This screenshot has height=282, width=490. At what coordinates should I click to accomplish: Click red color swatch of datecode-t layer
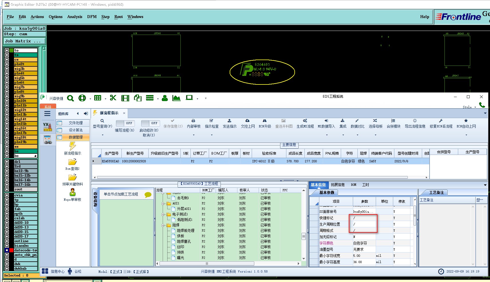point(11,250)
